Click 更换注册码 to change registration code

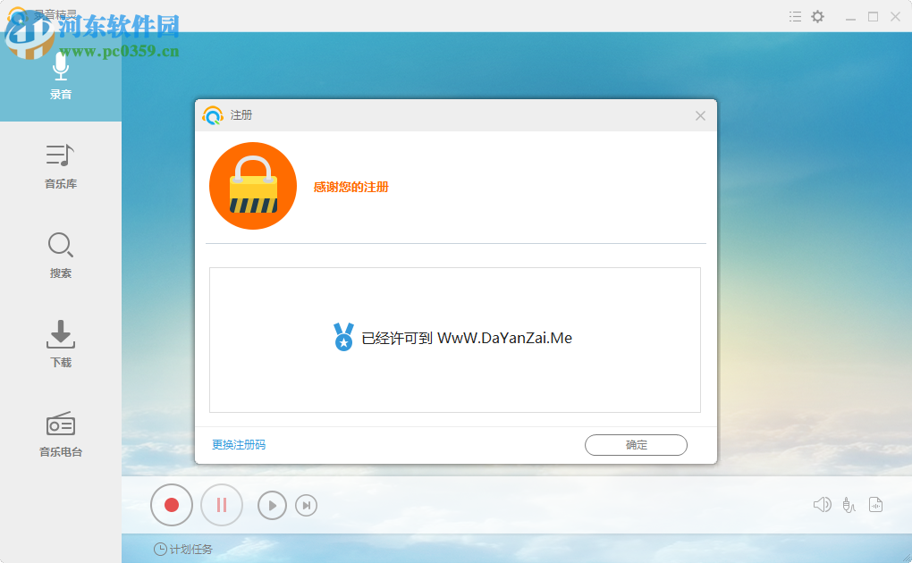tap(237, 444)
